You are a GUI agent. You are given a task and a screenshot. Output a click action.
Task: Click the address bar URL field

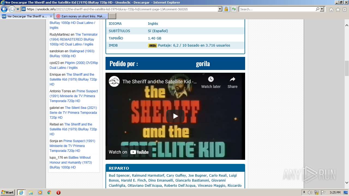(x=119, y=9)
